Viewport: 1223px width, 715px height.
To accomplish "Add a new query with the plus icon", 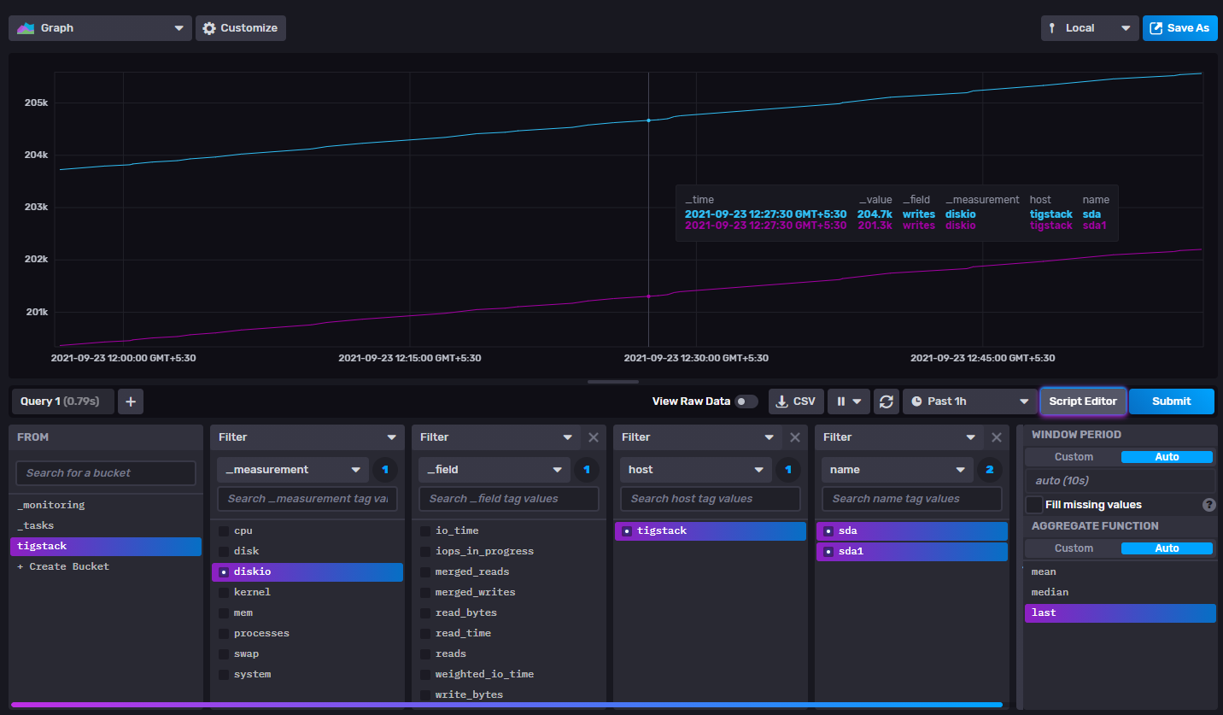I will (x=130, y=401).
